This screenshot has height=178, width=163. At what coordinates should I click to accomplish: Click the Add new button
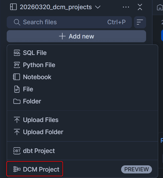76,36
